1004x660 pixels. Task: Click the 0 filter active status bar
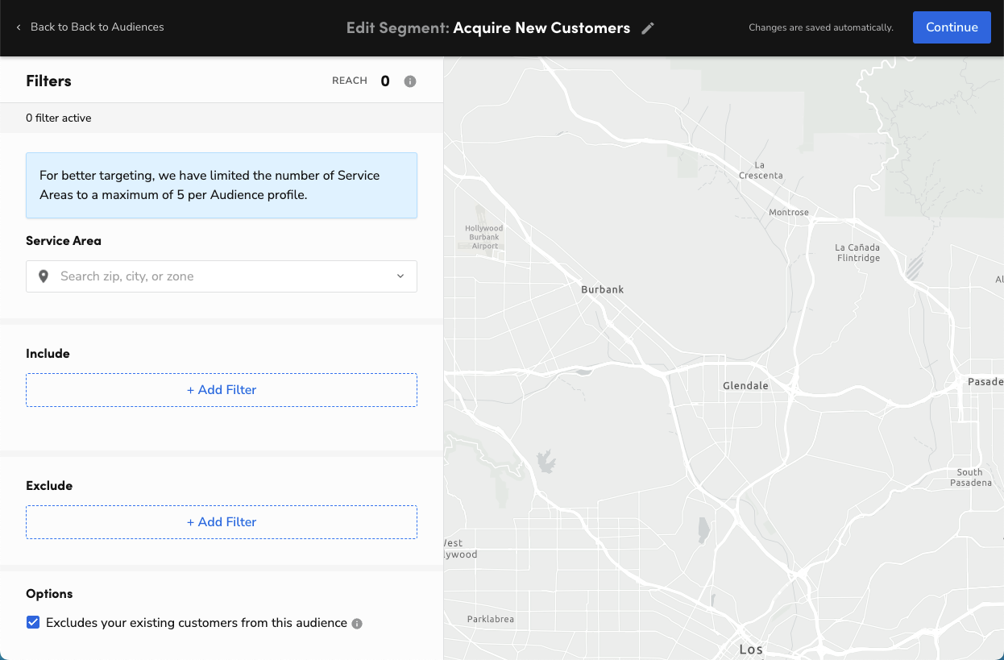(x=56, y=118)
